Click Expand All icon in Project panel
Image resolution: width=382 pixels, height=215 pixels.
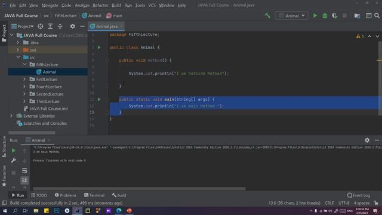click(x=50, y=26)
